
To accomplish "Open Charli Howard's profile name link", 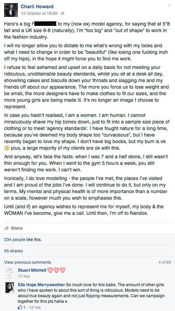I will tap(37, 7).
